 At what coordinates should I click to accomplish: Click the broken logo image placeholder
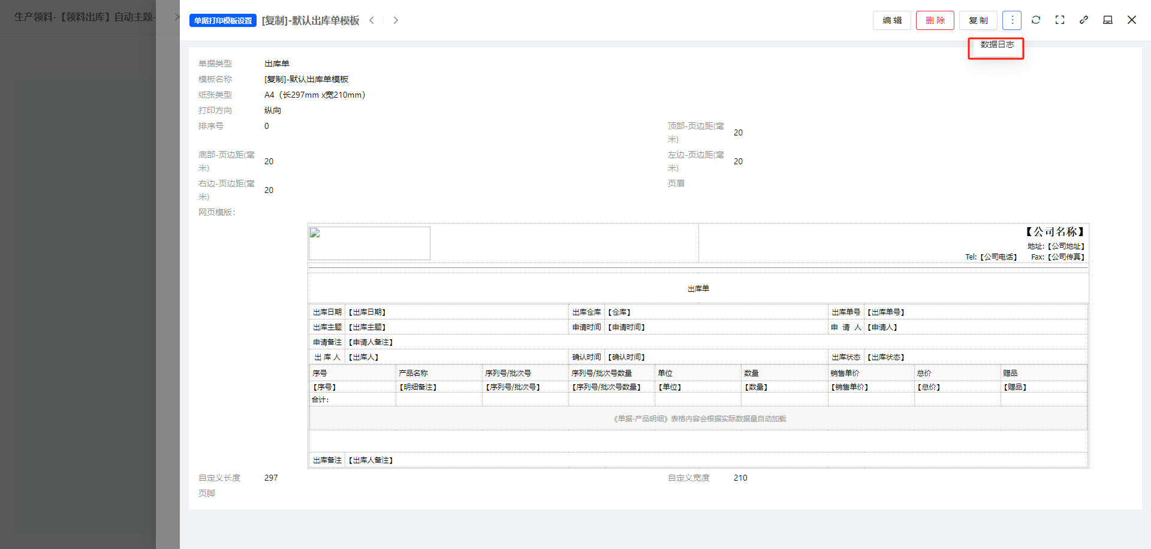[369, 243]
